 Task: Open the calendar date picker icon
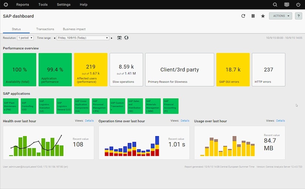(x=119, y=38)
